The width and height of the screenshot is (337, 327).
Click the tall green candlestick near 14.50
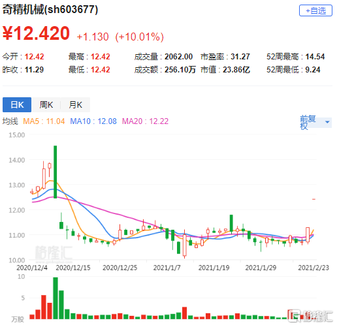tap(56, 172)
